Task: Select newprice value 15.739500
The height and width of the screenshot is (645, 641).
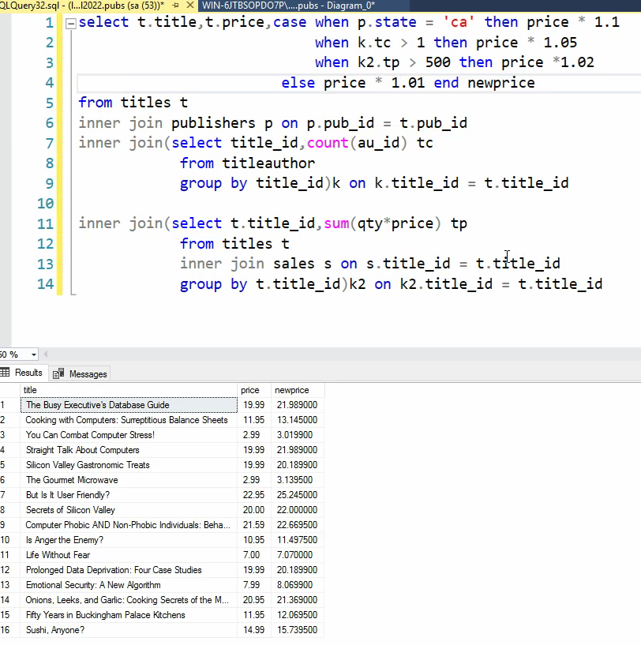Action: 298,630
